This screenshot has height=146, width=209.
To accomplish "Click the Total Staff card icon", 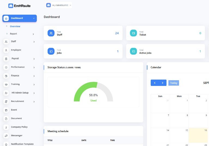I will click(51, 33).
